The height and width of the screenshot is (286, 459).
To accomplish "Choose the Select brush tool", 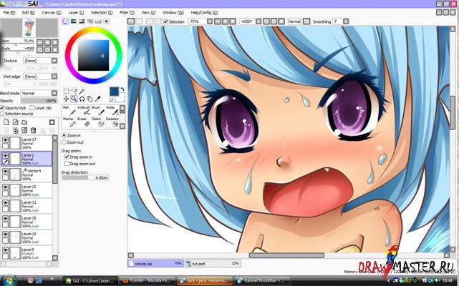I will pos(98,122).
